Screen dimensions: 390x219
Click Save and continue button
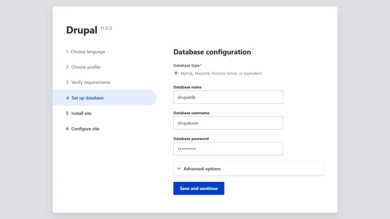point(199,188)
